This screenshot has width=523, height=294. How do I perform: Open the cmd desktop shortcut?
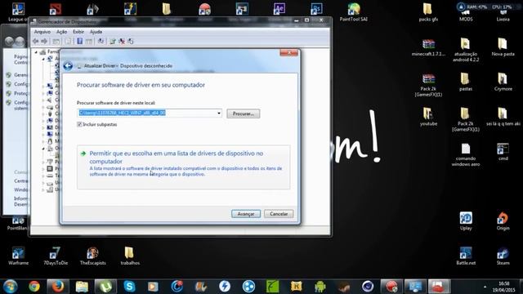503,152
